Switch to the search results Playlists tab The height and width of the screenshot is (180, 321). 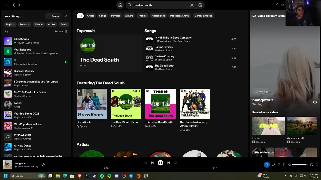coord(116,16)
